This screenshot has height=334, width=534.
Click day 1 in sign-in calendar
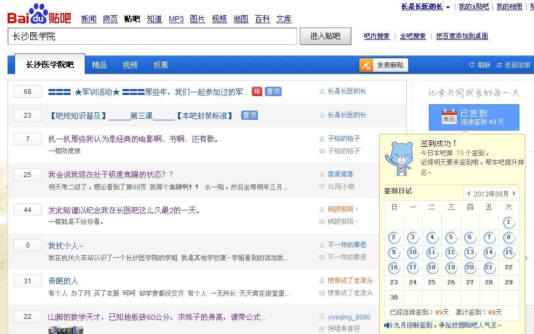click(509, 222)
